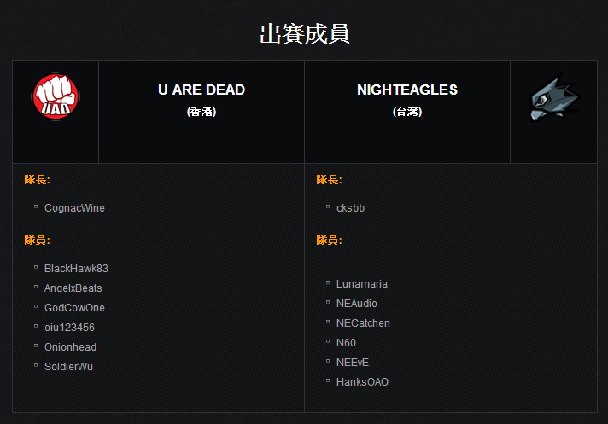
Task: Click the (香港) region label
Action: (202, 112)
